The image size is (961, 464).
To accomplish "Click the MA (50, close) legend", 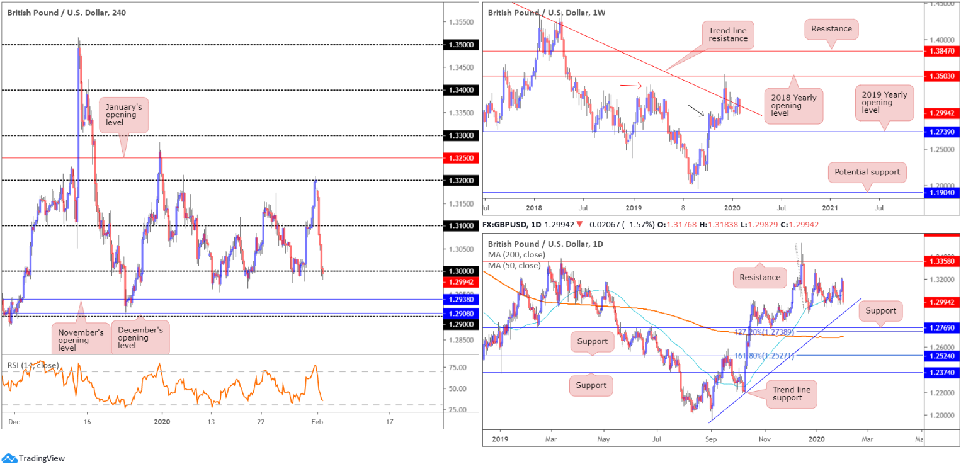I will click(515, 265).
